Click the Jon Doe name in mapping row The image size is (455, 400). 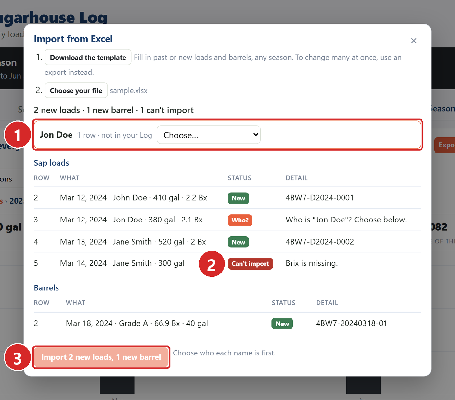[x=56, y=135]
